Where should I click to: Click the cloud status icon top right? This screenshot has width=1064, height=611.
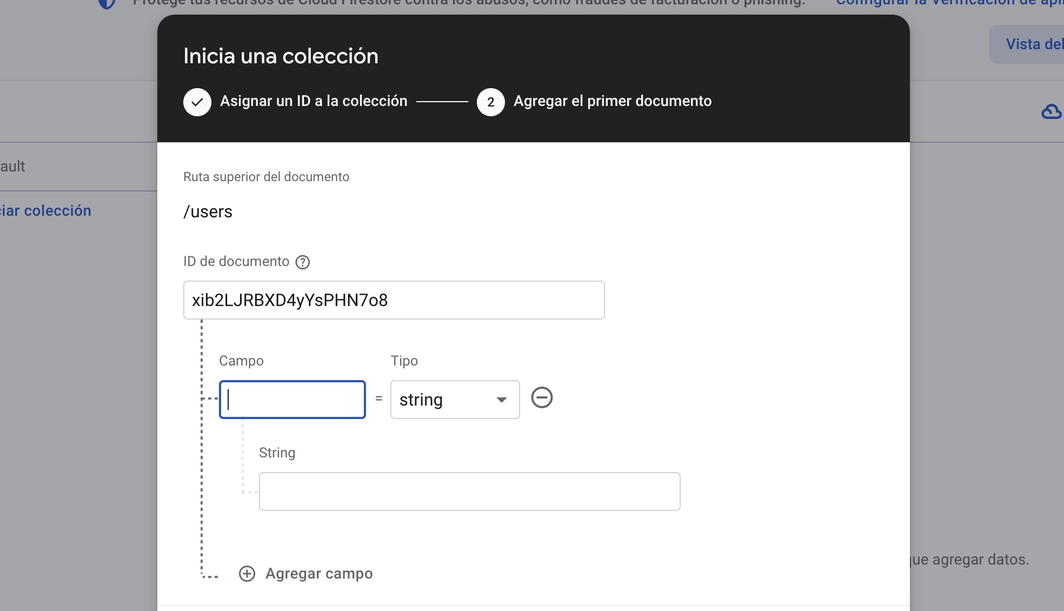[1050, 112]
